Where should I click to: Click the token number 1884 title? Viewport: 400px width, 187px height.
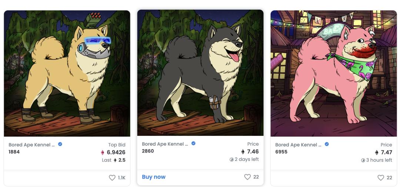(x=14, y=152)
